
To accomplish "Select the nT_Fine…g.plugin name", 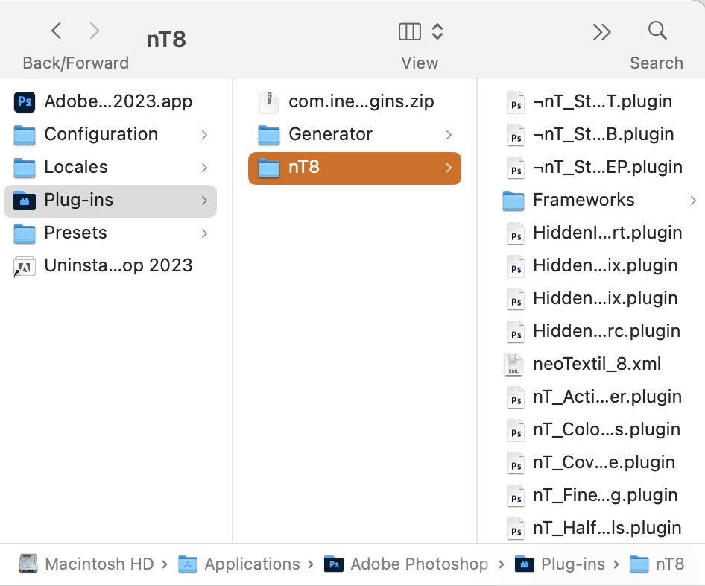I will coord(606,495).
